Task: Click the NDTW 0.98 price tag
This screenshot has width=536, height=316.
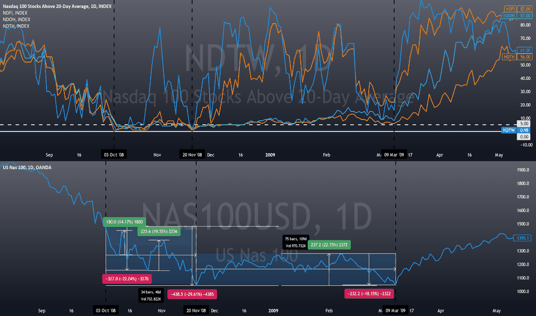Action: point(516,130)
